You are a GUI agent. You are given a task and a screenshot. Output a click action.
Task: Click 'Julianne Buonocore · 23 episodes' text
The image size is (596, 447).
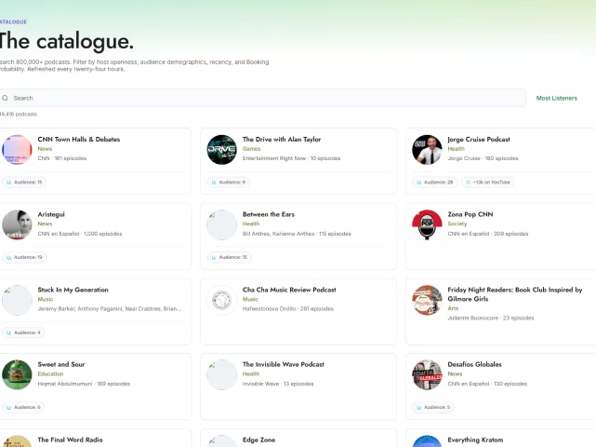pos(491,318)
